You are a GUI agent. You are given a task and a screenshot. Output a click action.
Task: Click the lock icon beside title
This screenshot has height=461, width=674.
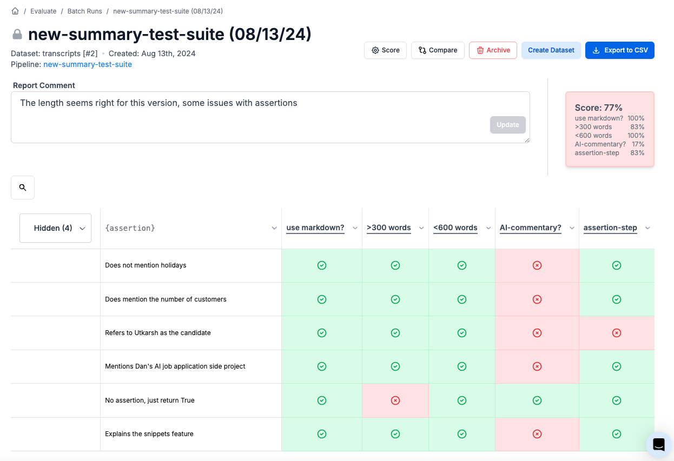tap(17, 35)
